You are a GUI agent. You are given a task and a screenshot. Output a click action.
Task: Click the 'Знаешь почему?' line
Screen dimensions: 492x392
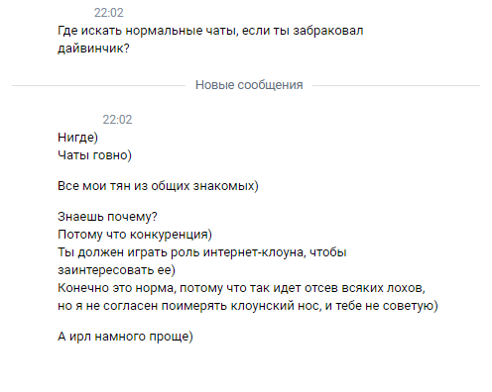(107, 217)
